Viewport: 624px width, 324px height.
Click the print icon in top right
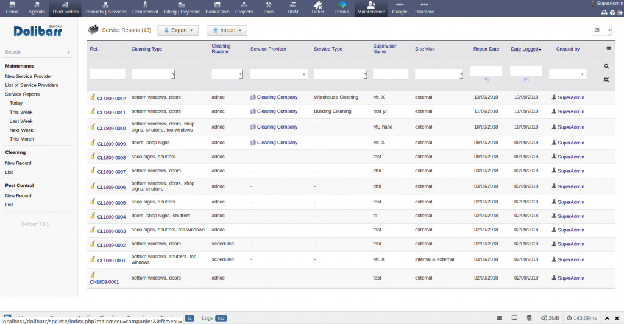click(x=604, y=12)
